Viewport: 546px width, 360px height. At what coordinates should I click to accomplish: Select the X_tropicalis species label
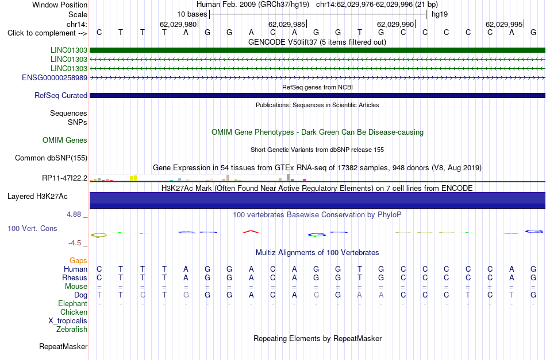pos(68,321)
